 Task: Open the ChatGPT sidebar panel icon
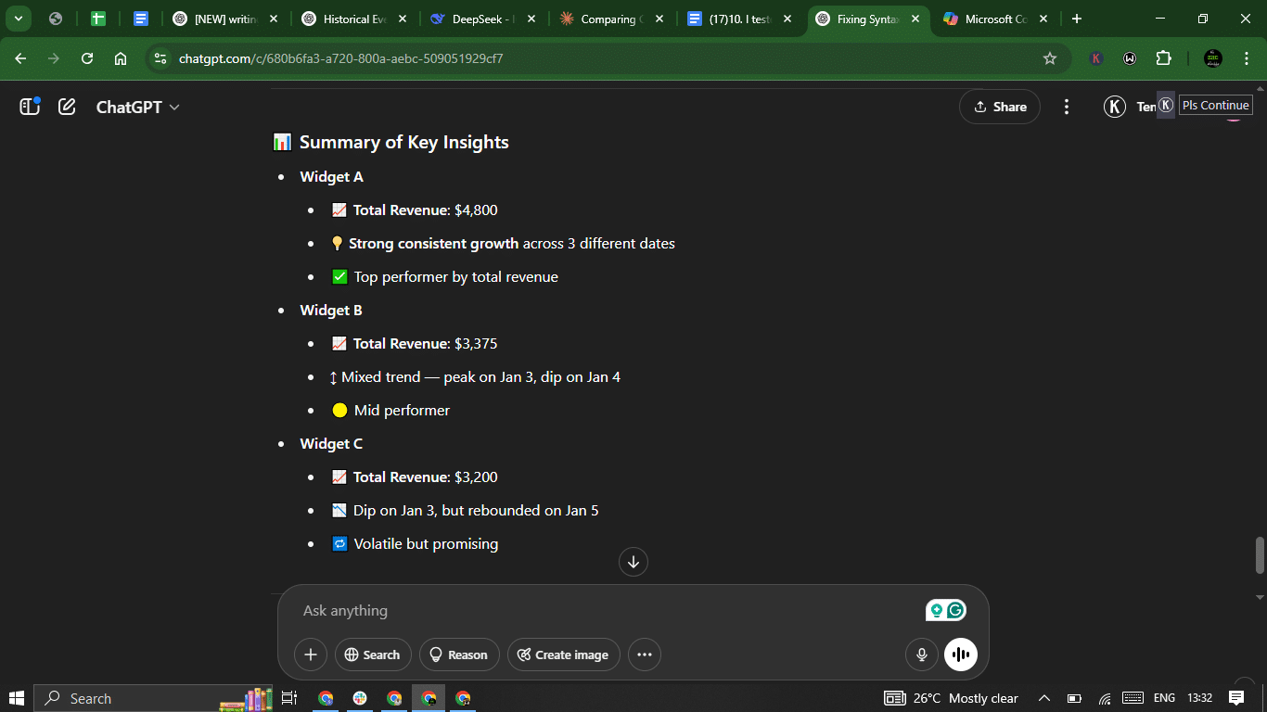click(30, 107)
